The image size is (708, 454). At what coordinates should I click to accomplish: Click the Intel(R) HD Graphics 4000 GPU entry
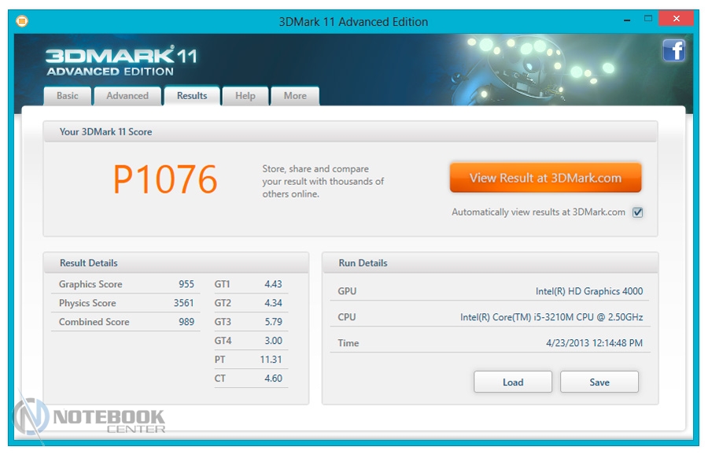pyautogui.click(x=588, y=291)
